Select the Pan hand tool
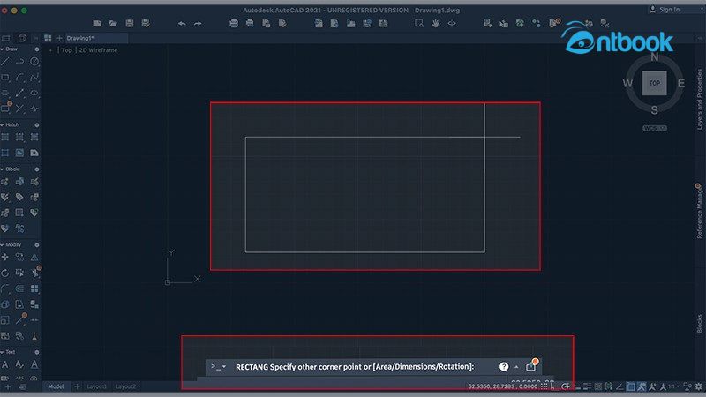Viewport: 706px width, 397px height. pos(435,23)
